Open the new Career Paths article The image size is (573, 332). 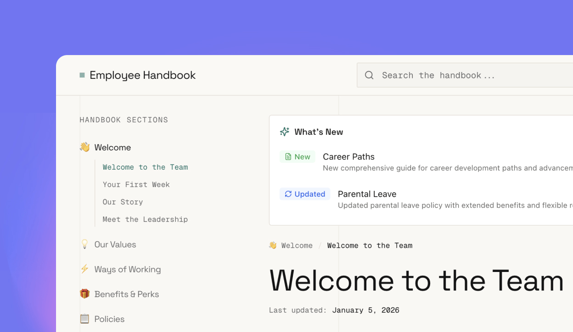(348, 157)
